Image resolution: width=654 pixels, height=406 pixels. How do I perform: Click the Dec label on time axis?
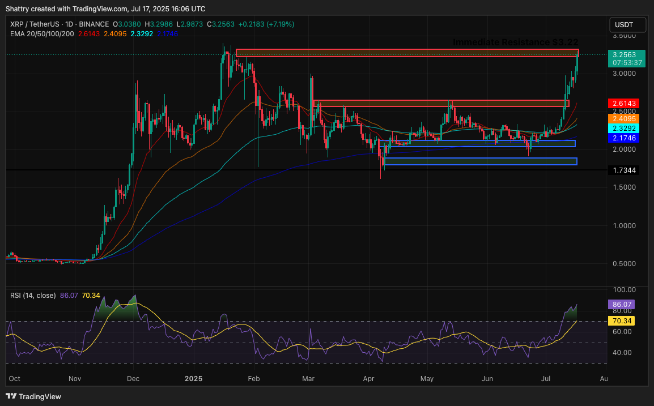point(133,378)
